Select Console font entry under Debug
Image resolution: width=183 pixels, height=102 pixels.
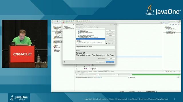(91, 43)
